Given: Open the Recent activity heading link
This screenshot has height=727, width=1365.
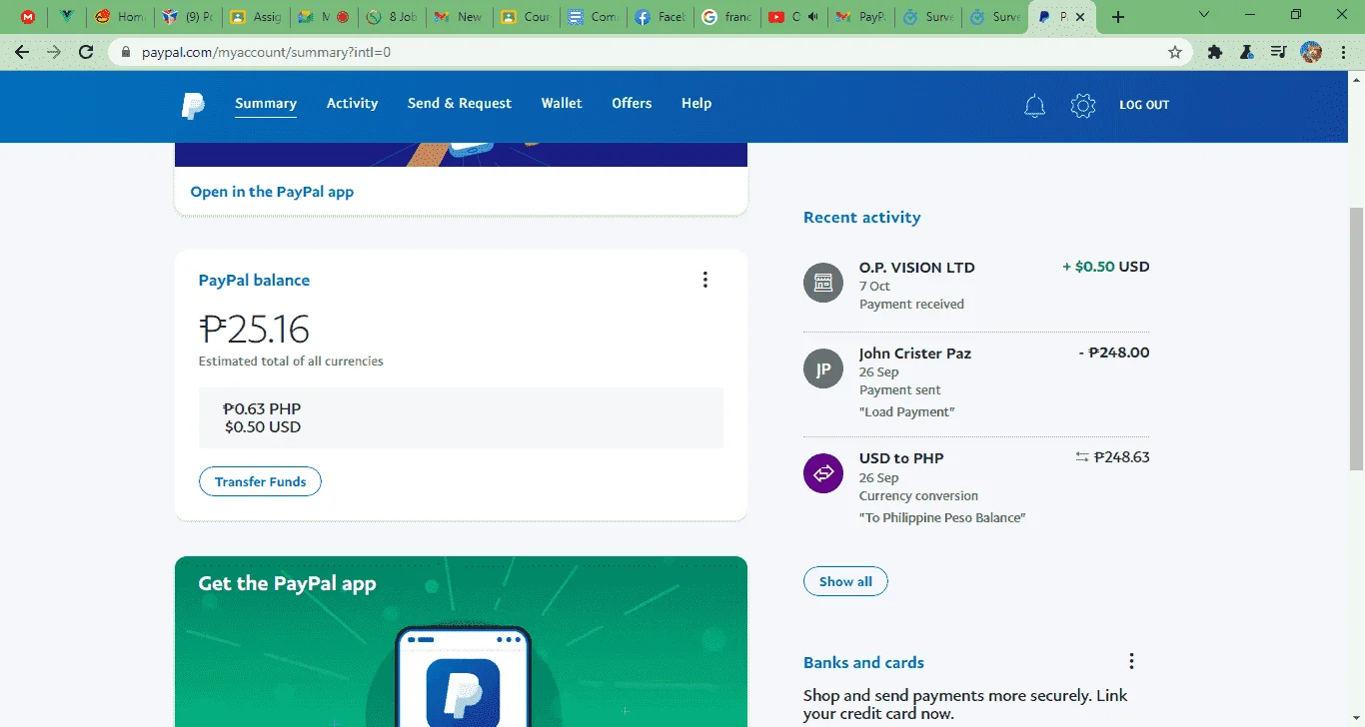Looking at the screenshot, I should click(862, 218).
